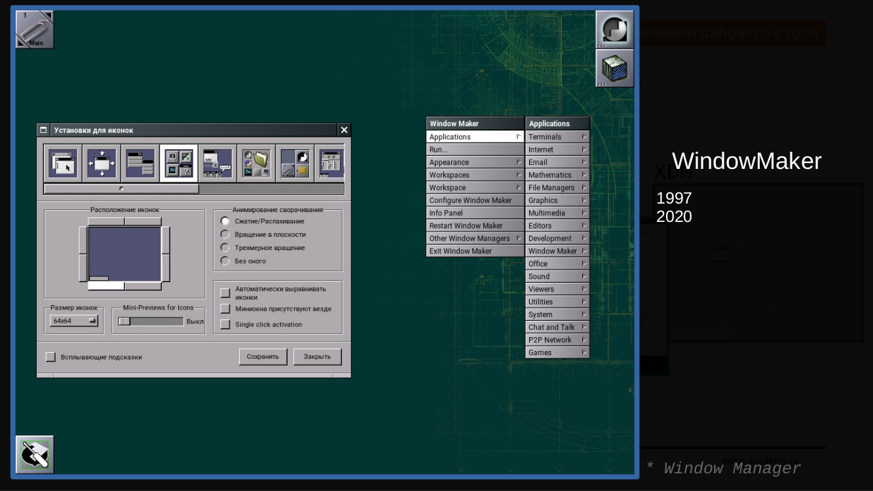Image resolution: width=873 pixels, height=491 pixels.
Task: Select the Трехмерное вращение animation option
Action: (x=225, y=247)
